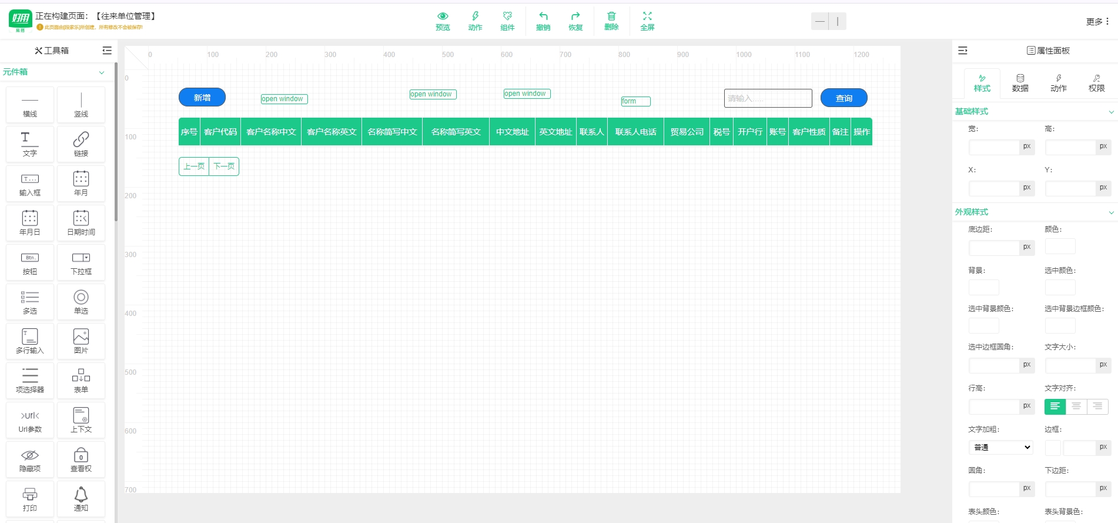Image resolution: width=1118 pixels, height=523 pixels.
Task: Select the 日期时间 datetime component
Action: [81, 223]
